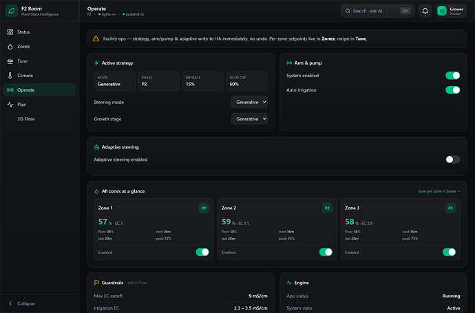Viewport: 475px width, 313px height.
Task: Click the Active strategy asterisk icon
Action: coord(96,63)
